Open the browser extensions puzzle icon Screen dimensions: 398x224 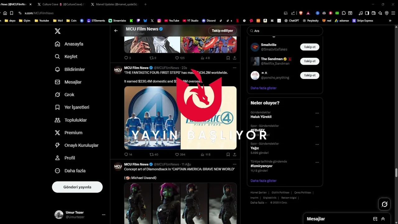[x=344, y=13]
